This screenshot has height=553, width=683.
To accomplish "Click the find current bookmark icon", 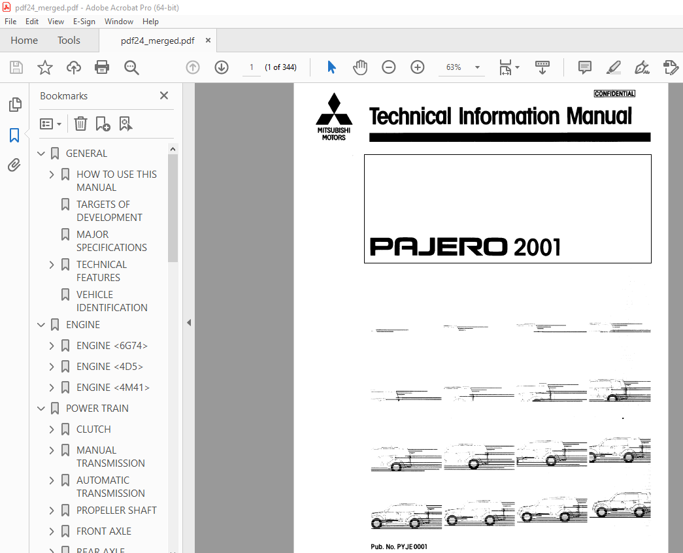I will click(126, 124).
